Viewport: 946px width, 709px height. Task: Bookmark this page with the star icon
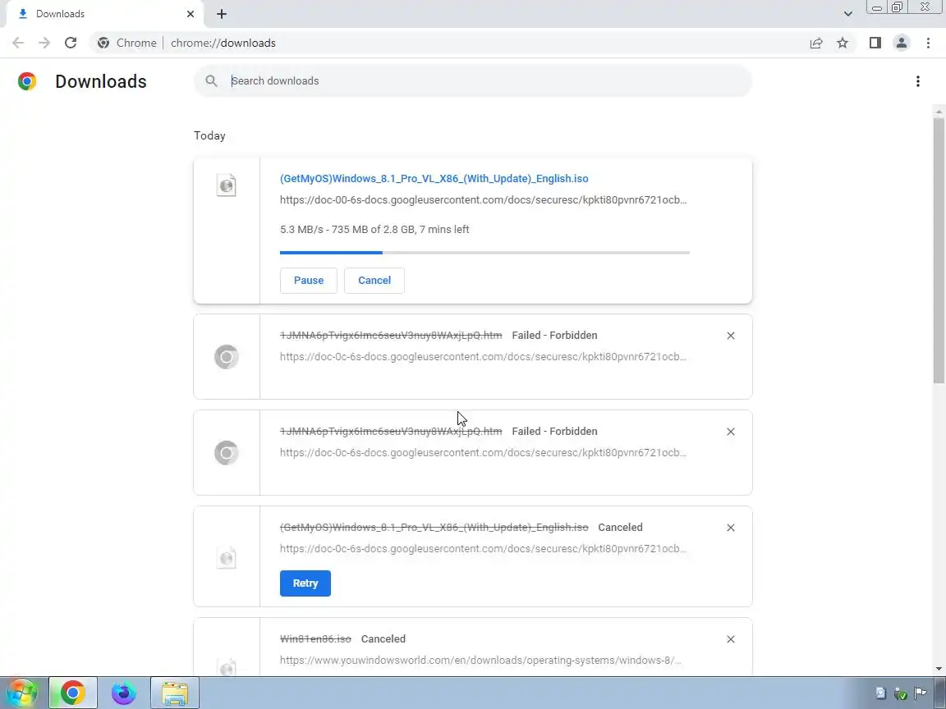point(843,43)
